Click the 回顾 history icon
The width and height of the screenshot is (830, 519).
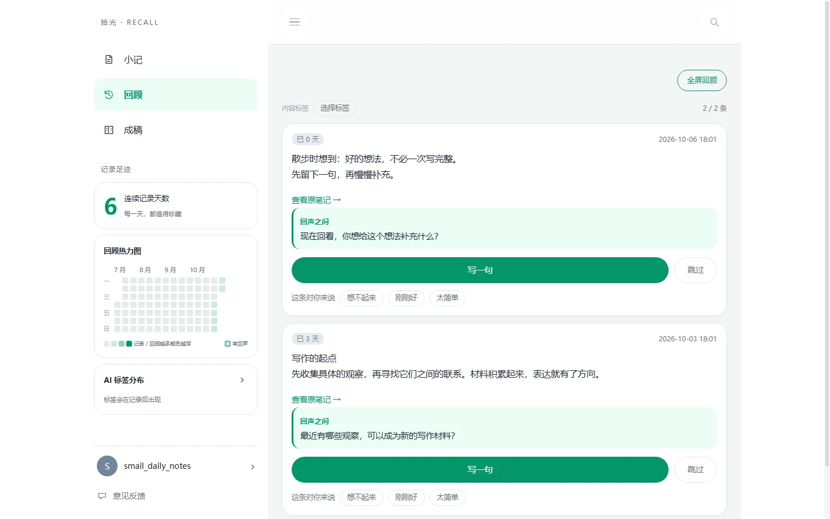click(109, 95)
